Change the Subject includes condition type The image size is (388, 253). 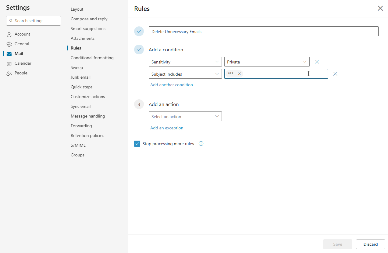coord(185,74)
